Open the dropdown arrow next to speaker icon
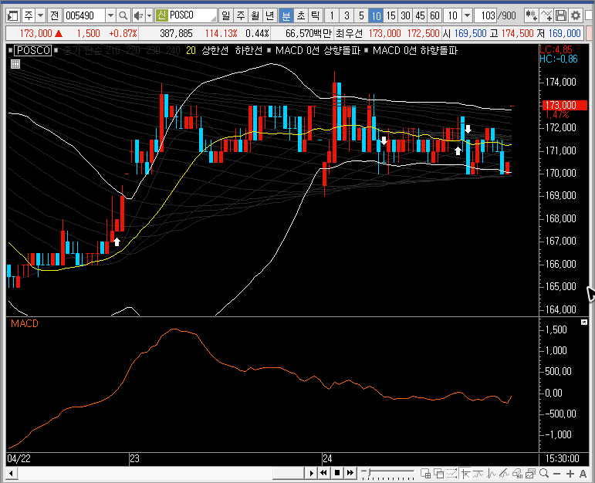Image resolution: width=595 pixels, height=483 pixels. (x=149, y=15)
